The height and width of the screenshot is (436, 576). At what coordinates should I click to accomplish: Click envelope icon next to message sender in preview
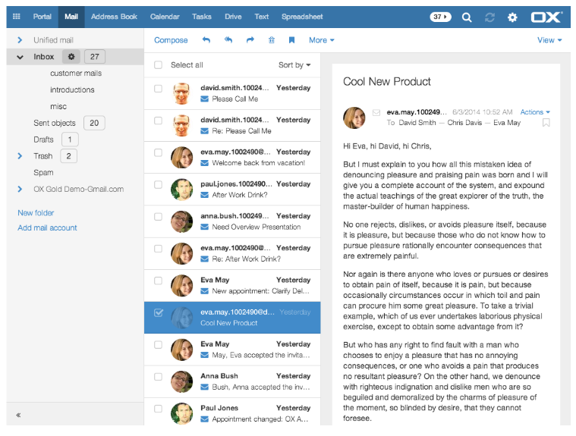click(376, 112)
